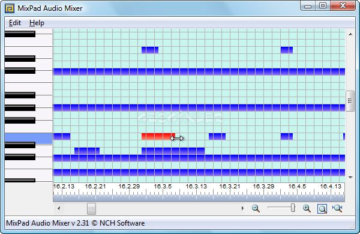Click the topmost black piano key
This screenshot has width=360, height=234.
tap(20, 34)
